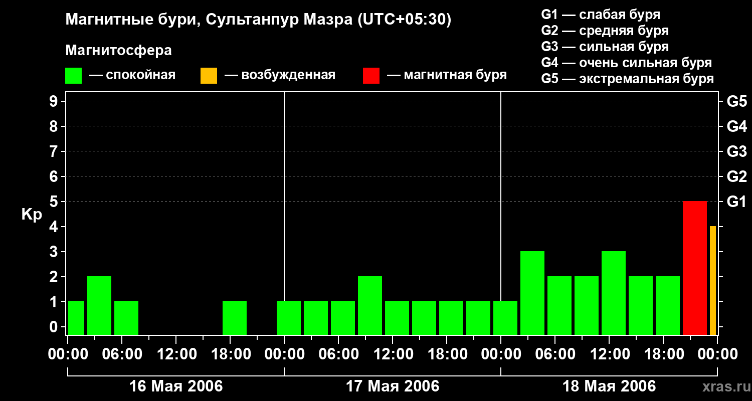Click the 'G2 — средняя буря' legend line
Screen dimensions: 752x401
(x=605, y=31)
